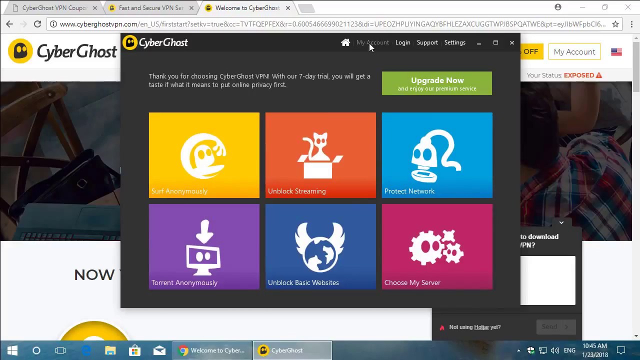Open Settings menu item

(454, 42)
